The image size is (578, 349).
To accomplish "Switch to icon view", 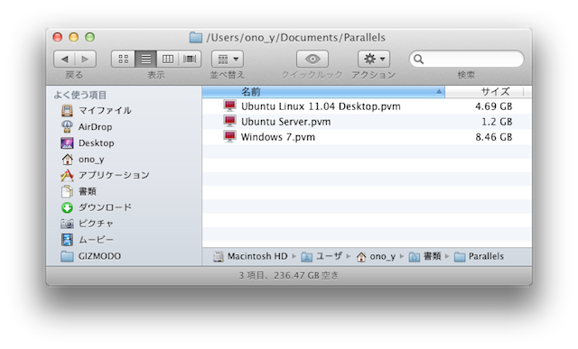I will click(123, 59).
